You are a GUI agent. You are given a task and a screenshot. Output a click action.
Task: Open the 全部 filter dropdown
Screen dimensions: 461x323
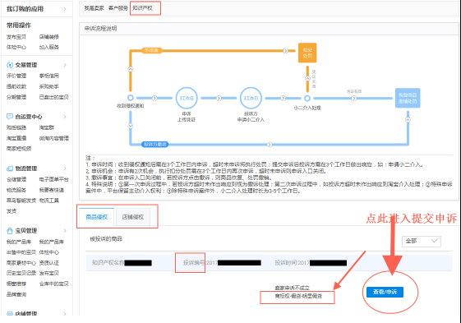422,241
